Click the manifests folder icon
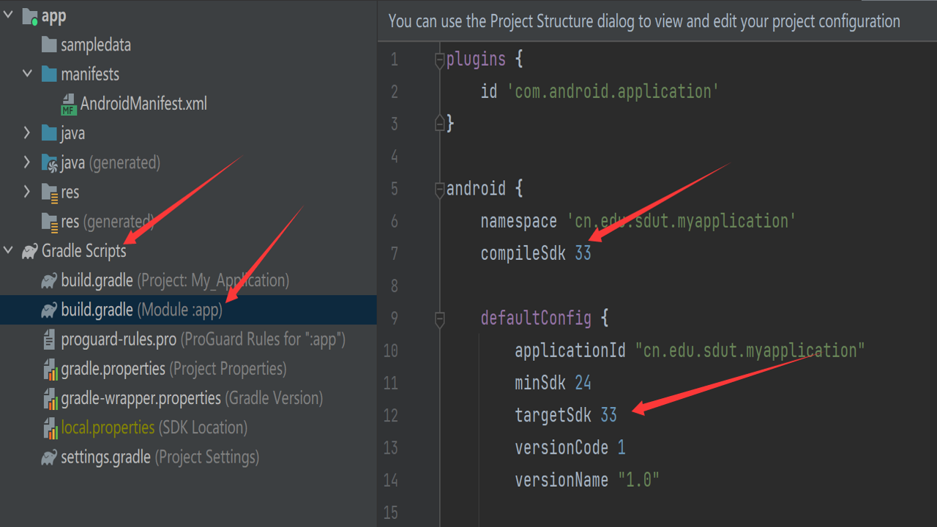The width and height of the screenshot is (937, 527). pos(49,74)
